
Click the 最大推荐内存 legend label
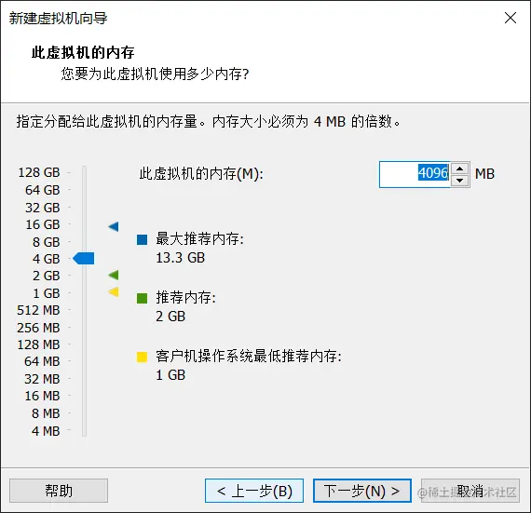pyautogui.click(x=199, y=239)
